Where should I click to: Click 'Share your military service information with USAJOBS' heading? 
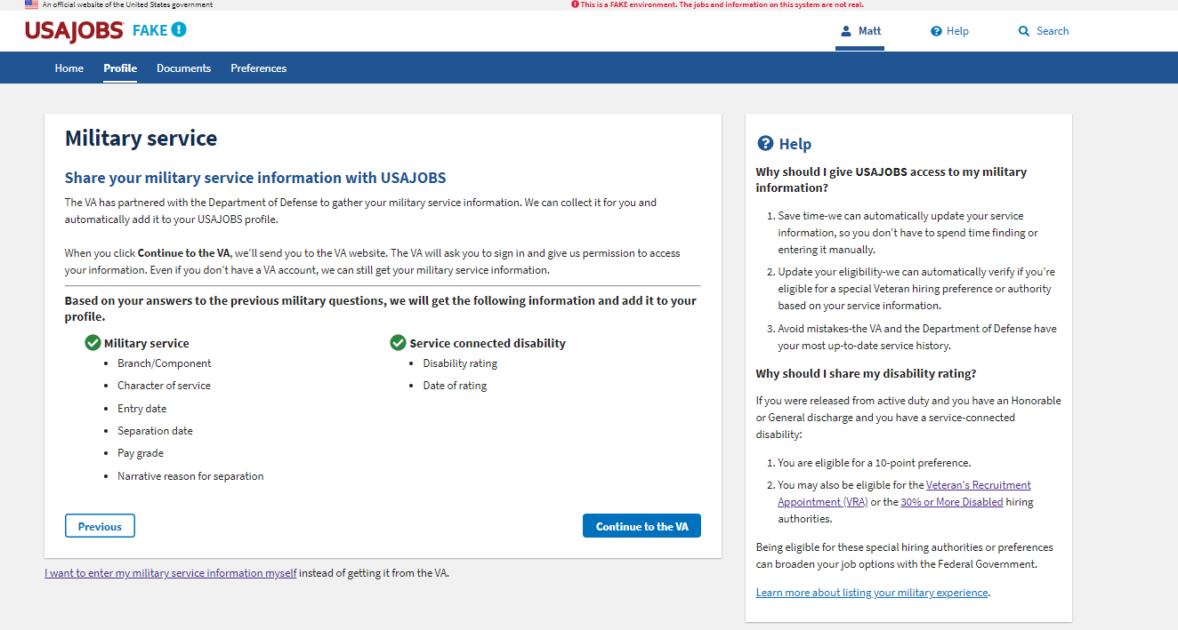click(x=255, y=178)
